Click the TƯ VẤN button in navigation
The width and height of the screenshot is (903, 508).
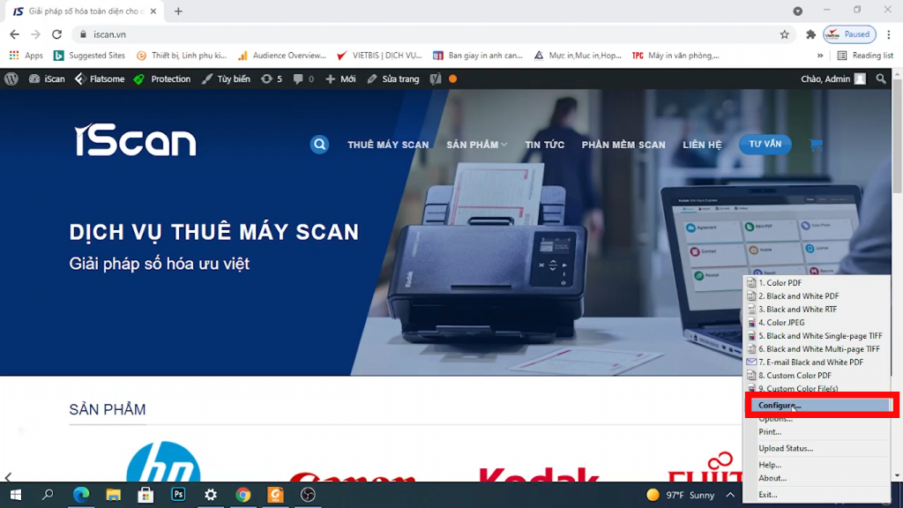click(764, 144)
